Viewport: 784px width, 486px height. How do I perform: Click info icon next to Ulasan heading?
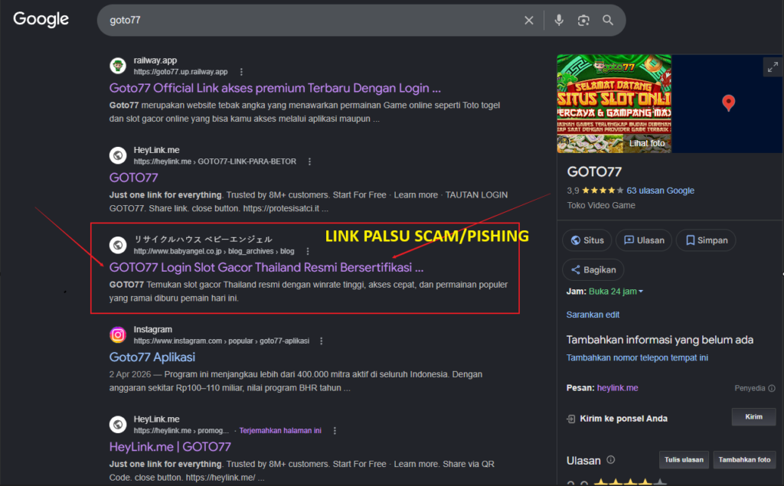(x=610, y=460)
